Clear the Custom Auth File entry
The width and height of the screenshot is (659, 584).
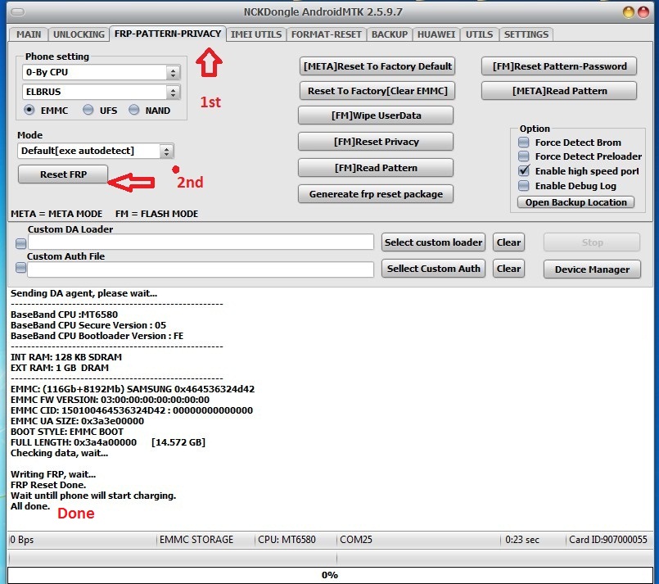[508, 269]
